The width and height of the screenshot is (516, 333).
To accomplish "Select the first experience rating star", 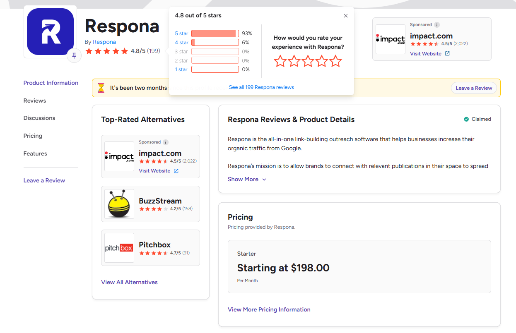I will click(x=280, y=61).
